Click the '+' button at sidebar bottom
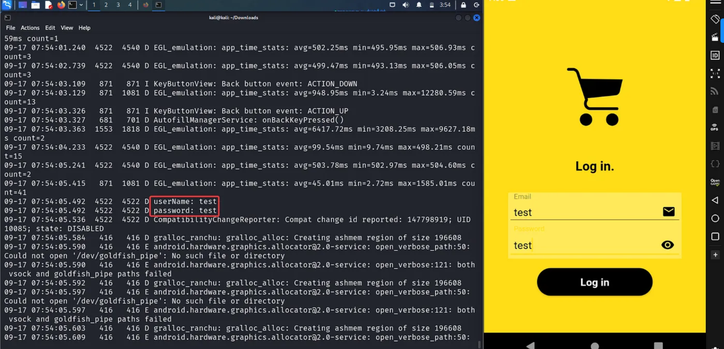724x349 pixels. click(715, 255)
